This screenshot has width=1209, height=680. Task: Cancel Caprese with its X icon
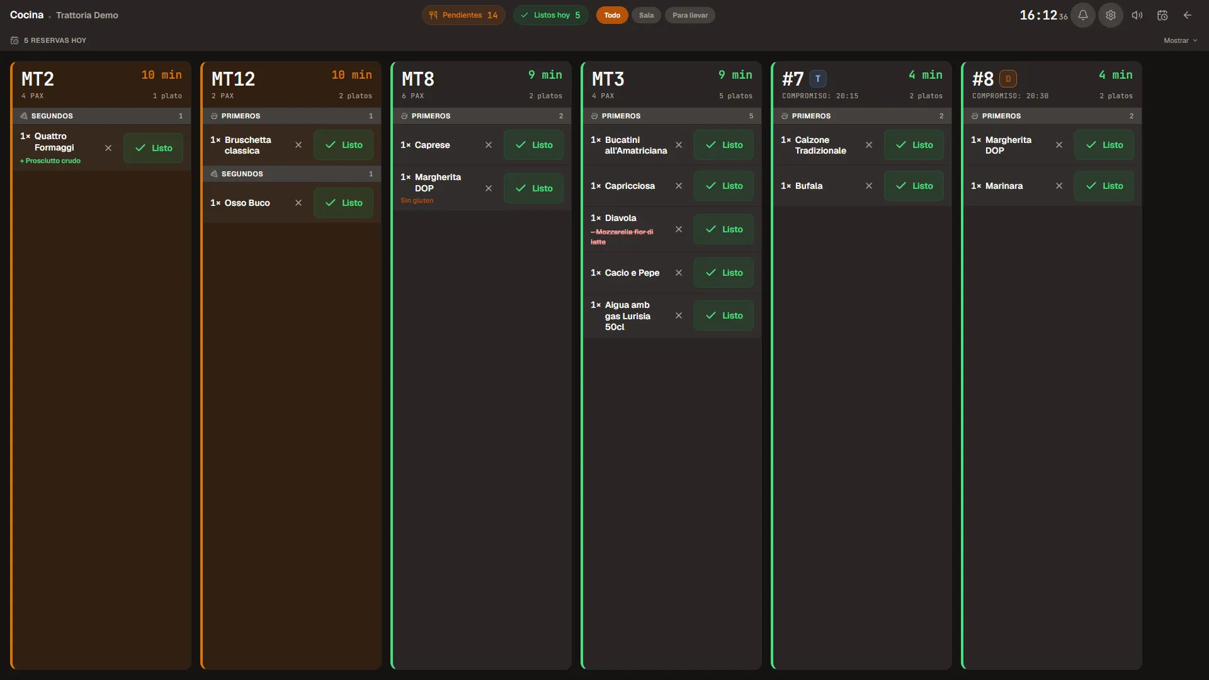pos(489,145)
